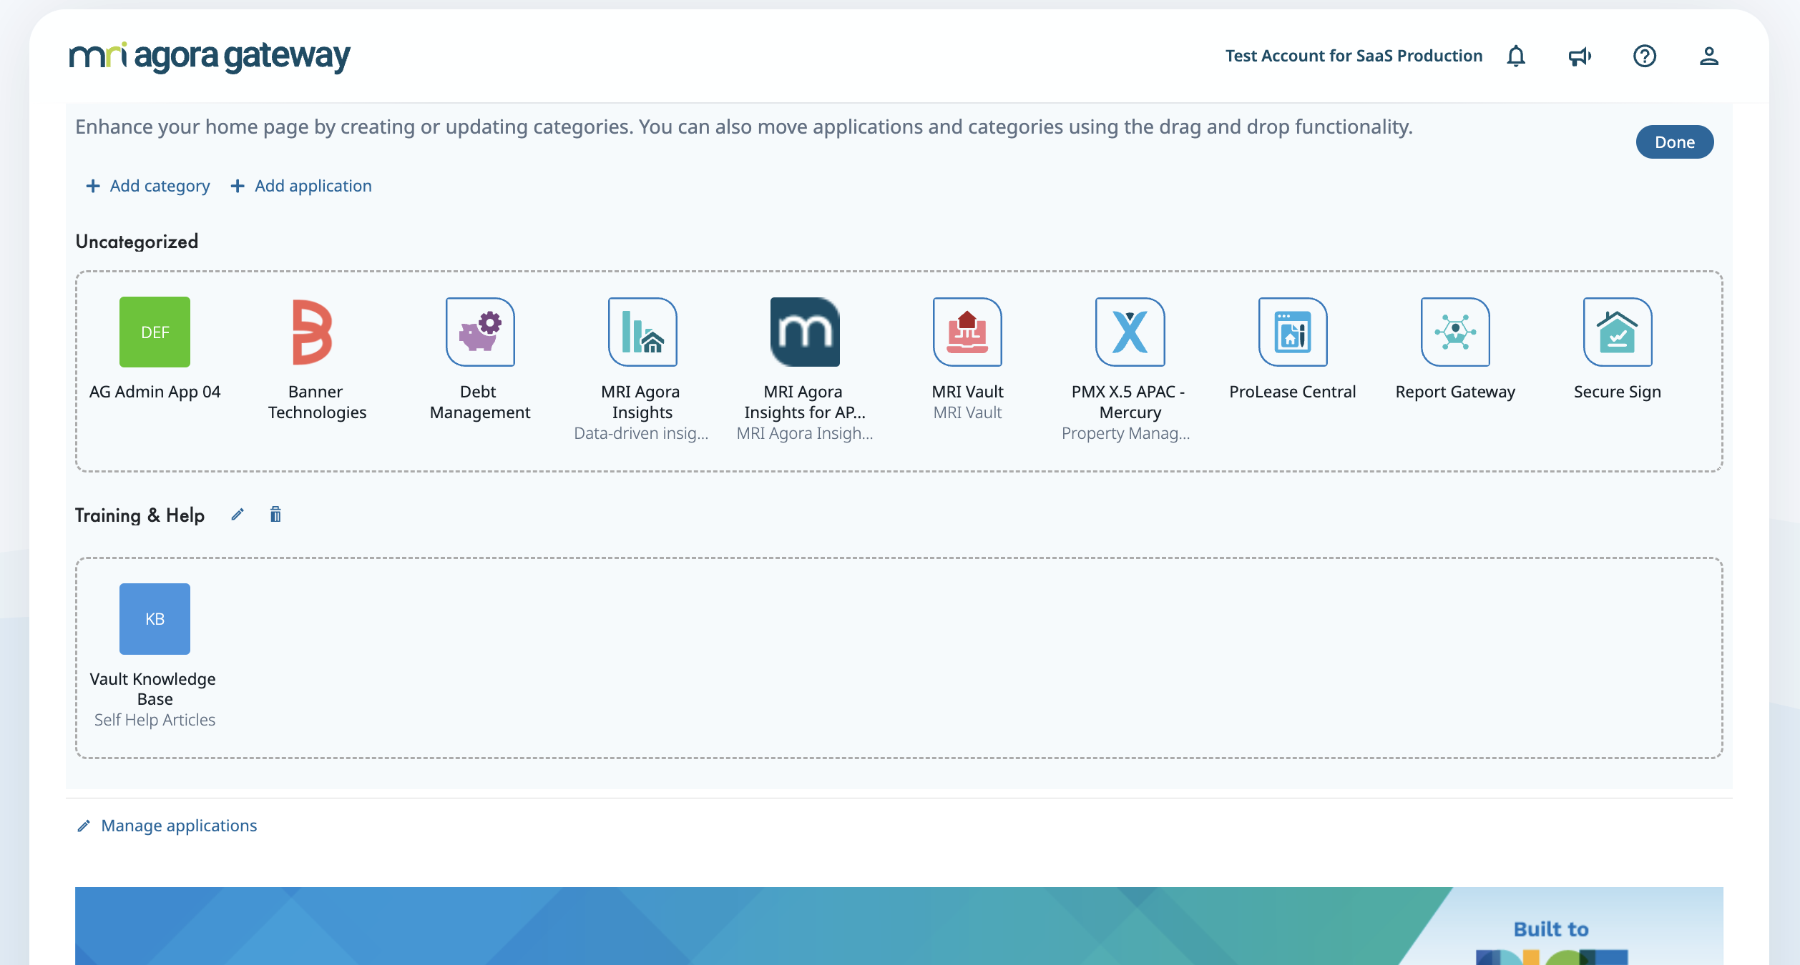Image resolution: width=1800 pixels, height=965 pixels.
Task: Select the Banner Technologies app icon
Action: coord(313,332)
